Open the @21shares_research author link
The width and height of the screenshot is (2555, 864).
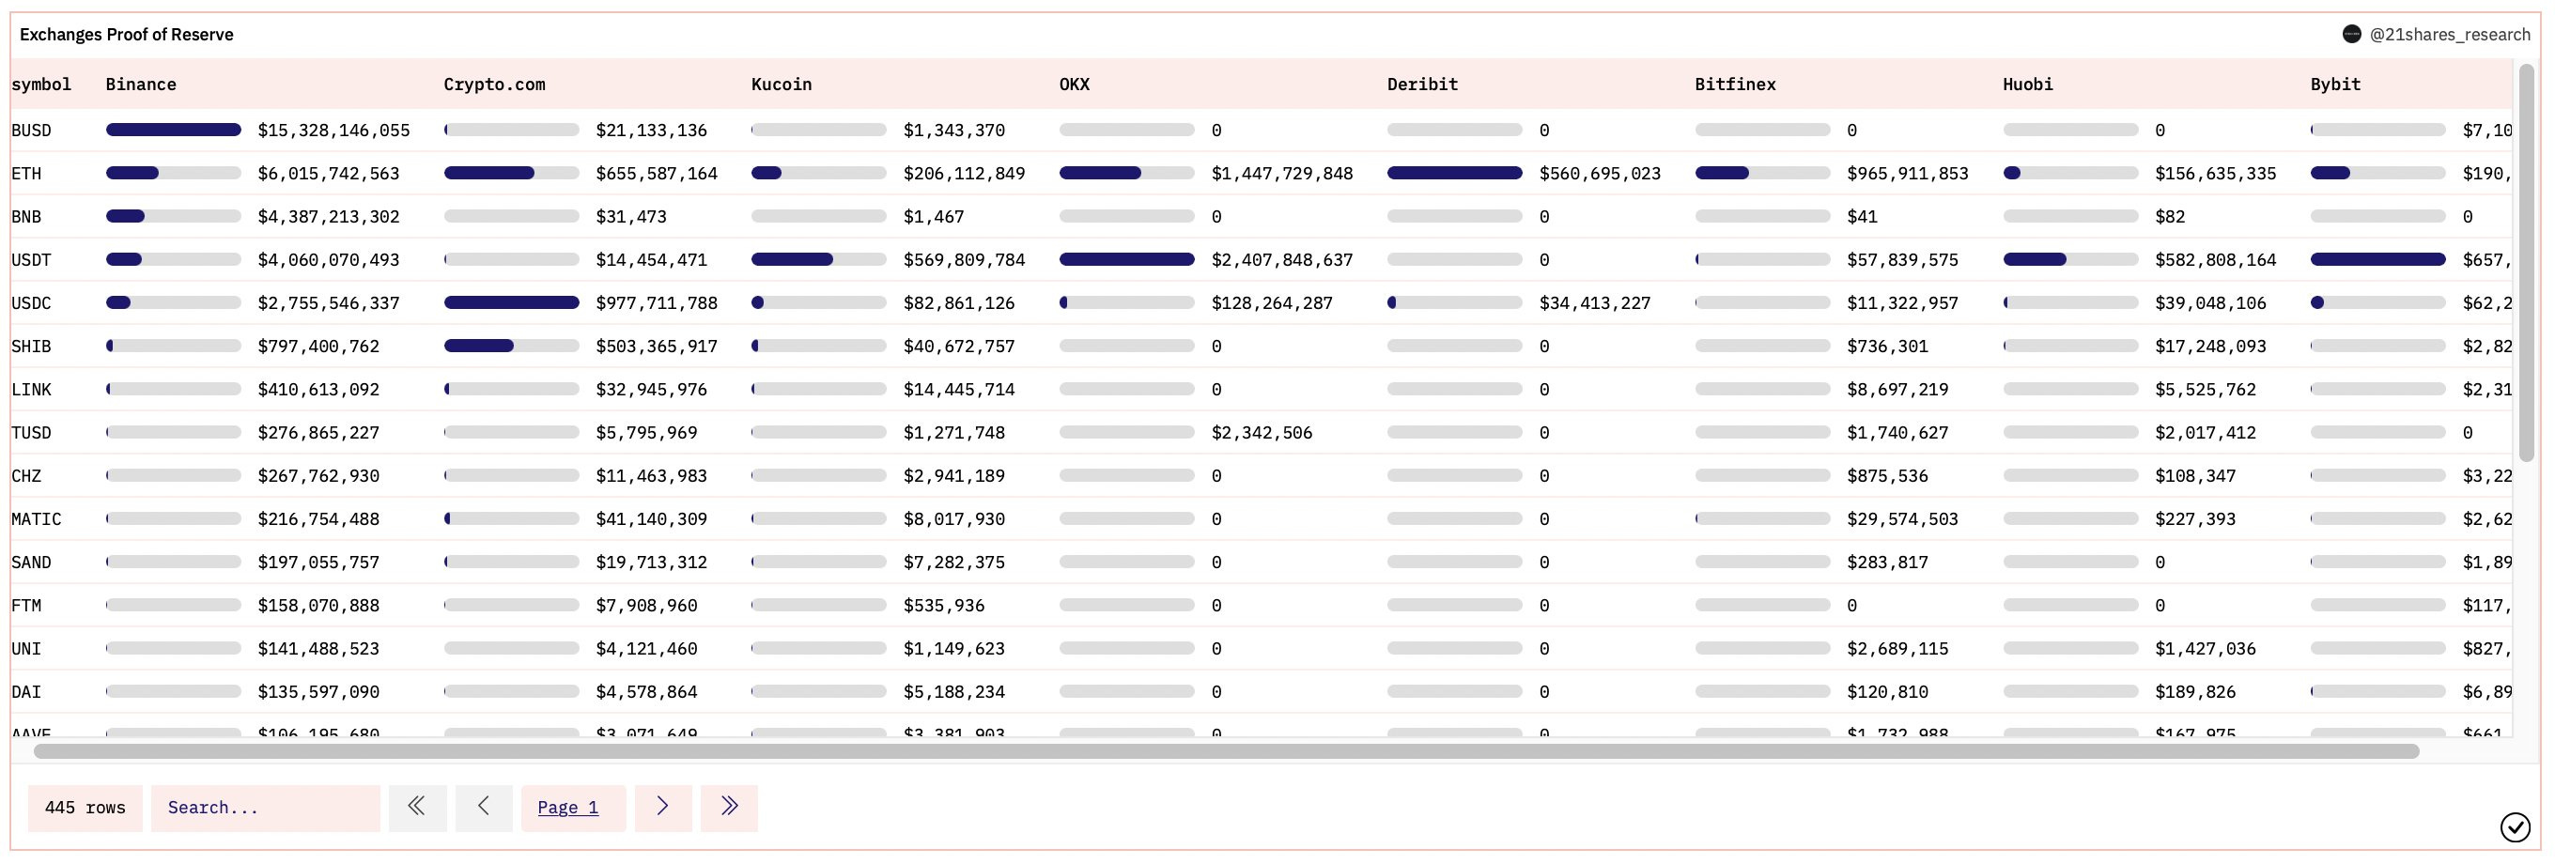coord(2450,35)
